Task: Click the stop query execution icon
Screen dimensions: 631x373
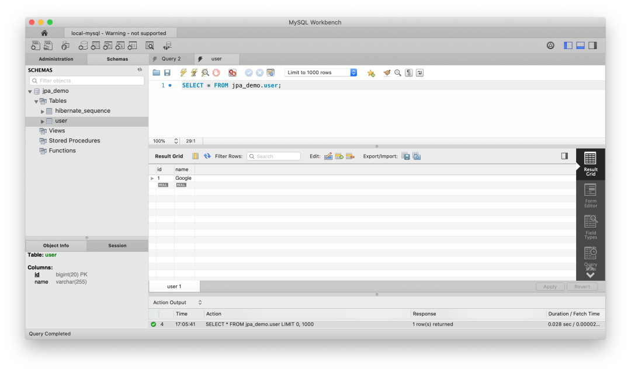Action: tap(217, 73)
